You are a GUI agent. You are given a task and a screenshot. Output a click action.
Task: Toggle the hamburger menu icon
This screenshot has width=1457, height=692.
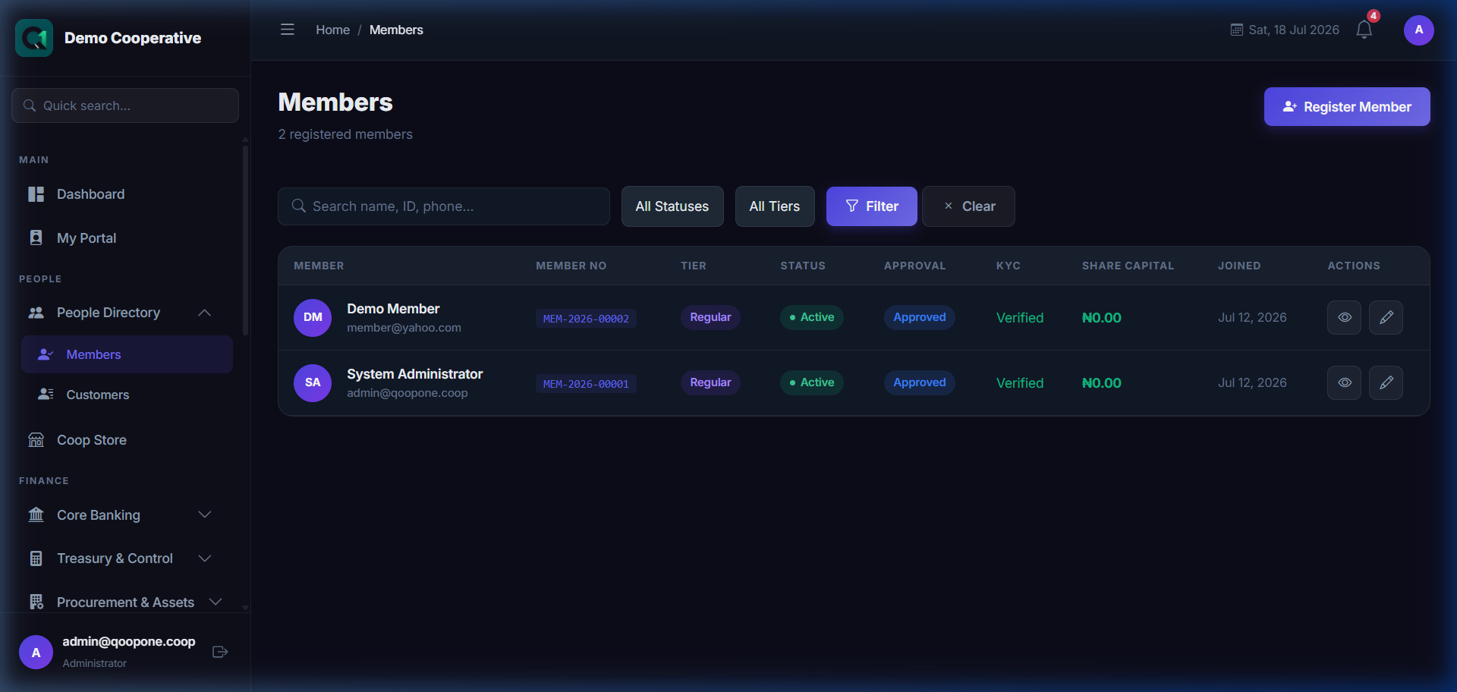pyautogui.click(x=287, y=30)
